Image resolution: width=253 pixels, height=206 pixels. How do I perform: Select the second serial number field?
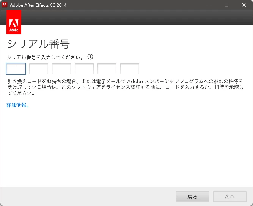[x=39, y=69]
